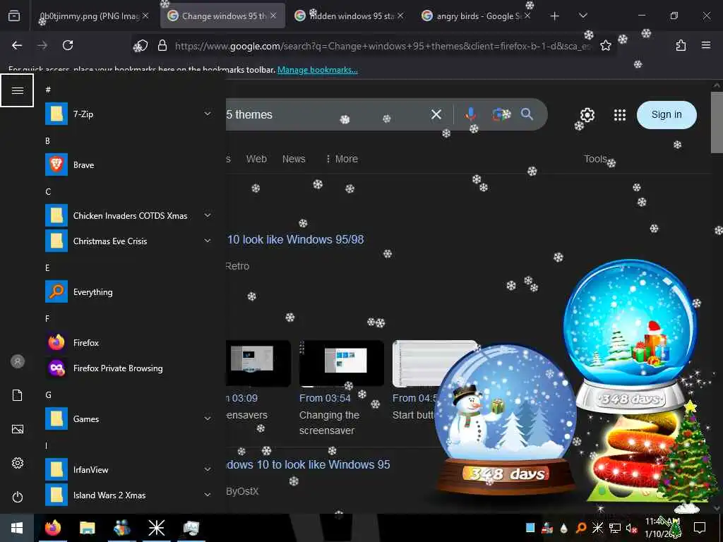
Task: Expand Chicken Invaders COTDS Xmas chevron
Action: [208, 215]
